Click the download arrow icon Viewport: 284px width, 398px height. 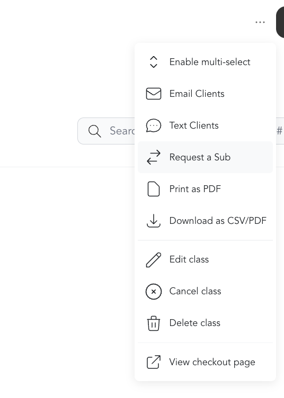[154, 221]
